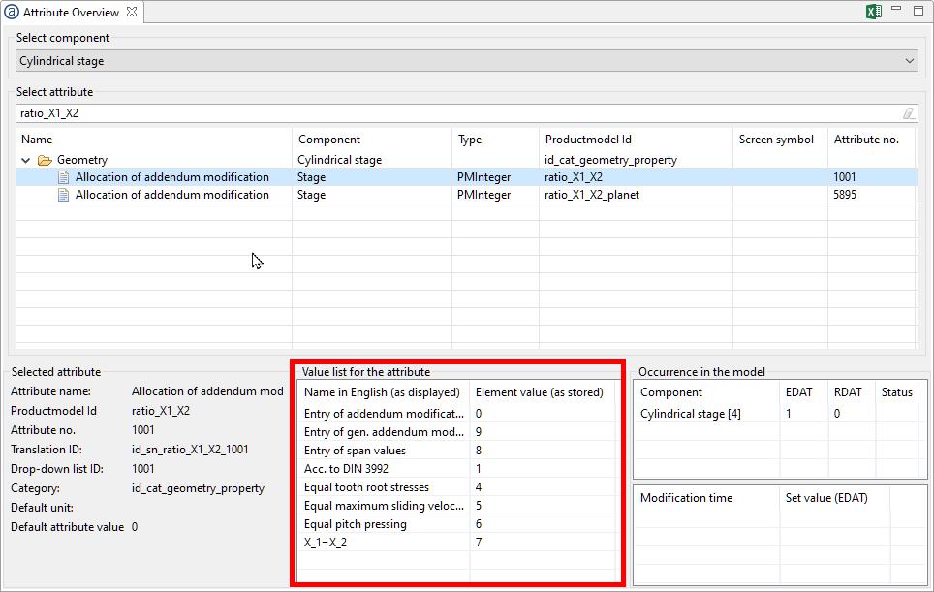Click the Modification time column header

coord(686,498)
